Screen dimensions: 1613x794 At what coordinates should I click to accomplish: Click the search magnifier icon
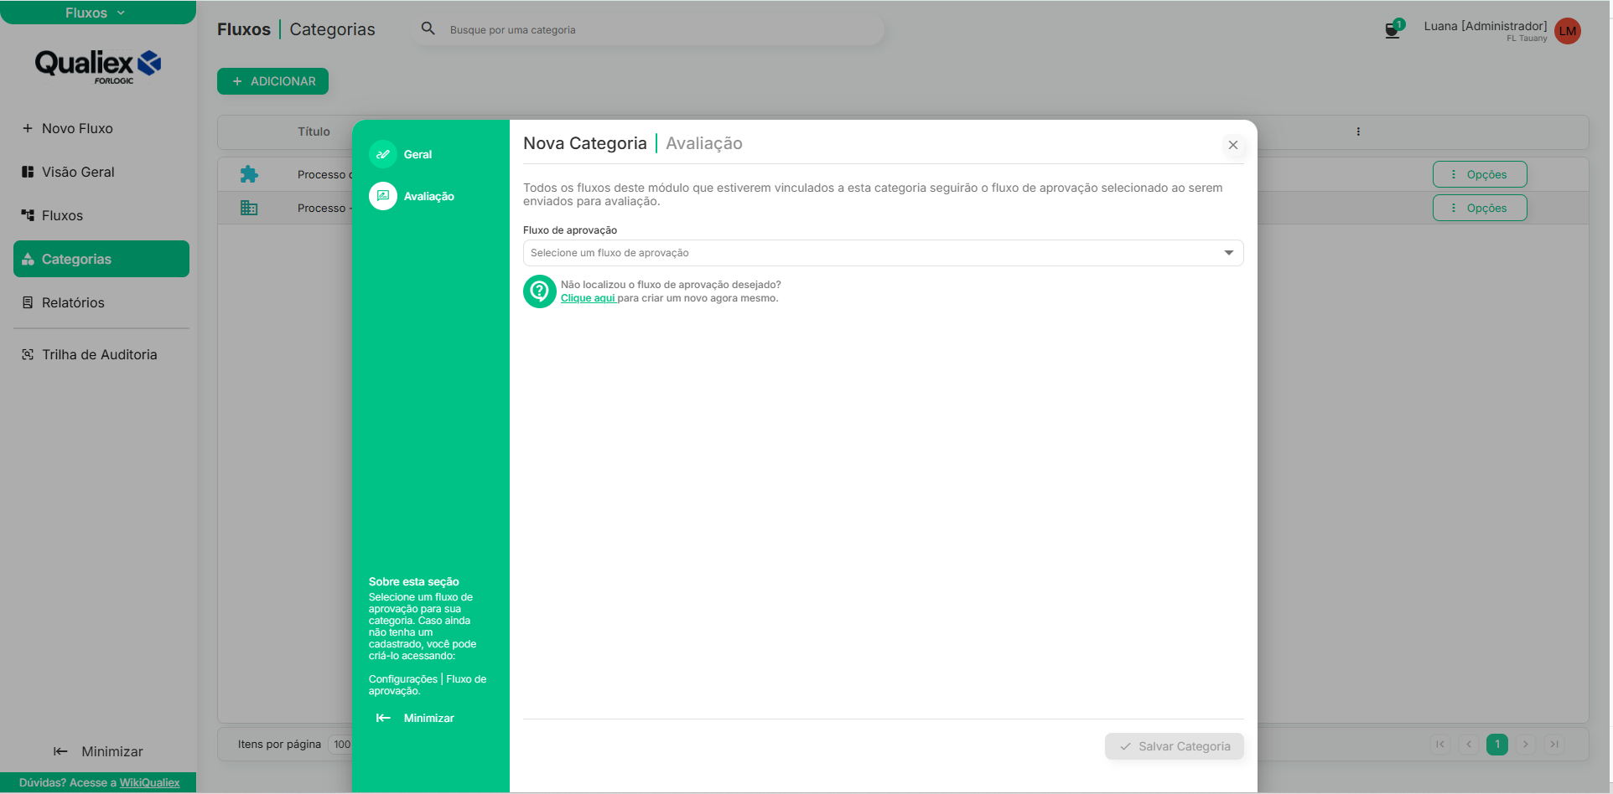(x=428, y=29)
